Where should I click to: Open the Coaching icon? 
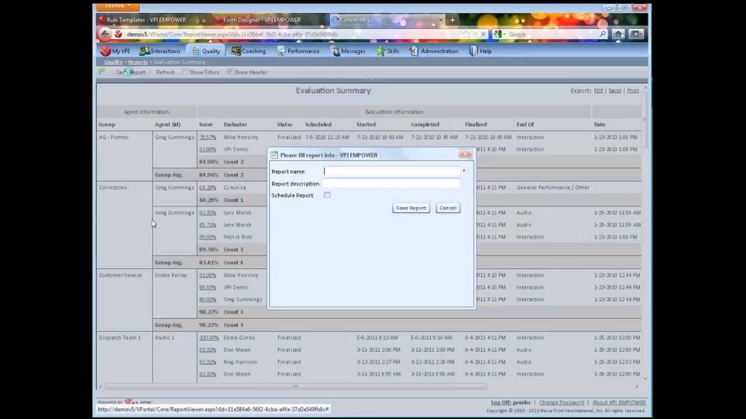[235, 51]
